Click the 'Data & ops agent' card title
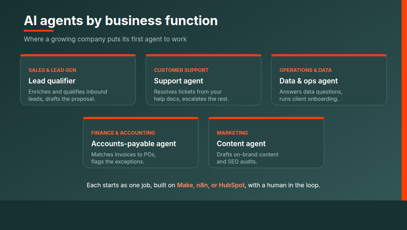The width and height of the screenshot is (407, 230). (x=309, y=81)
